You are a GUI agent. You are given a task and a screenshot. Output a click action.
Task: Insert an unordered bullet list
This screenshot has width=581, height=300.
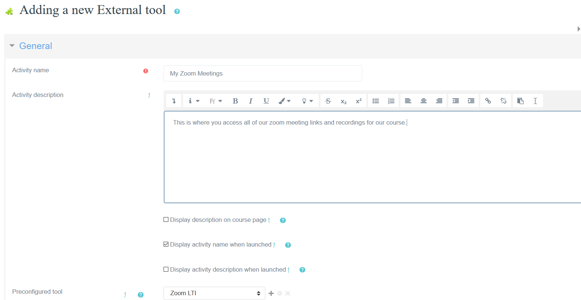pos(375,101)
